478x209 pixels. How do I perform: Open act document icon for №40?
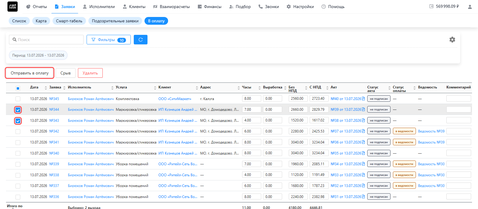(363, 99)
